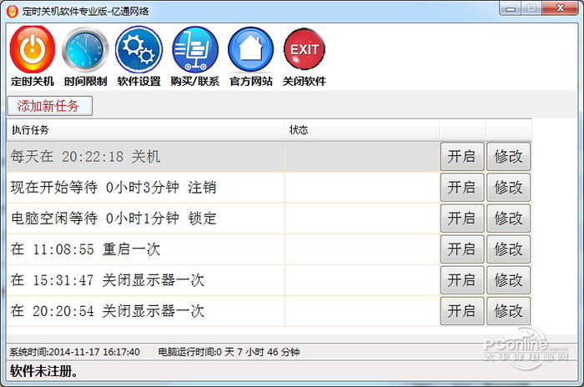Click 开启 for the 电脑空闲 锁定 task

pos(462,219)
